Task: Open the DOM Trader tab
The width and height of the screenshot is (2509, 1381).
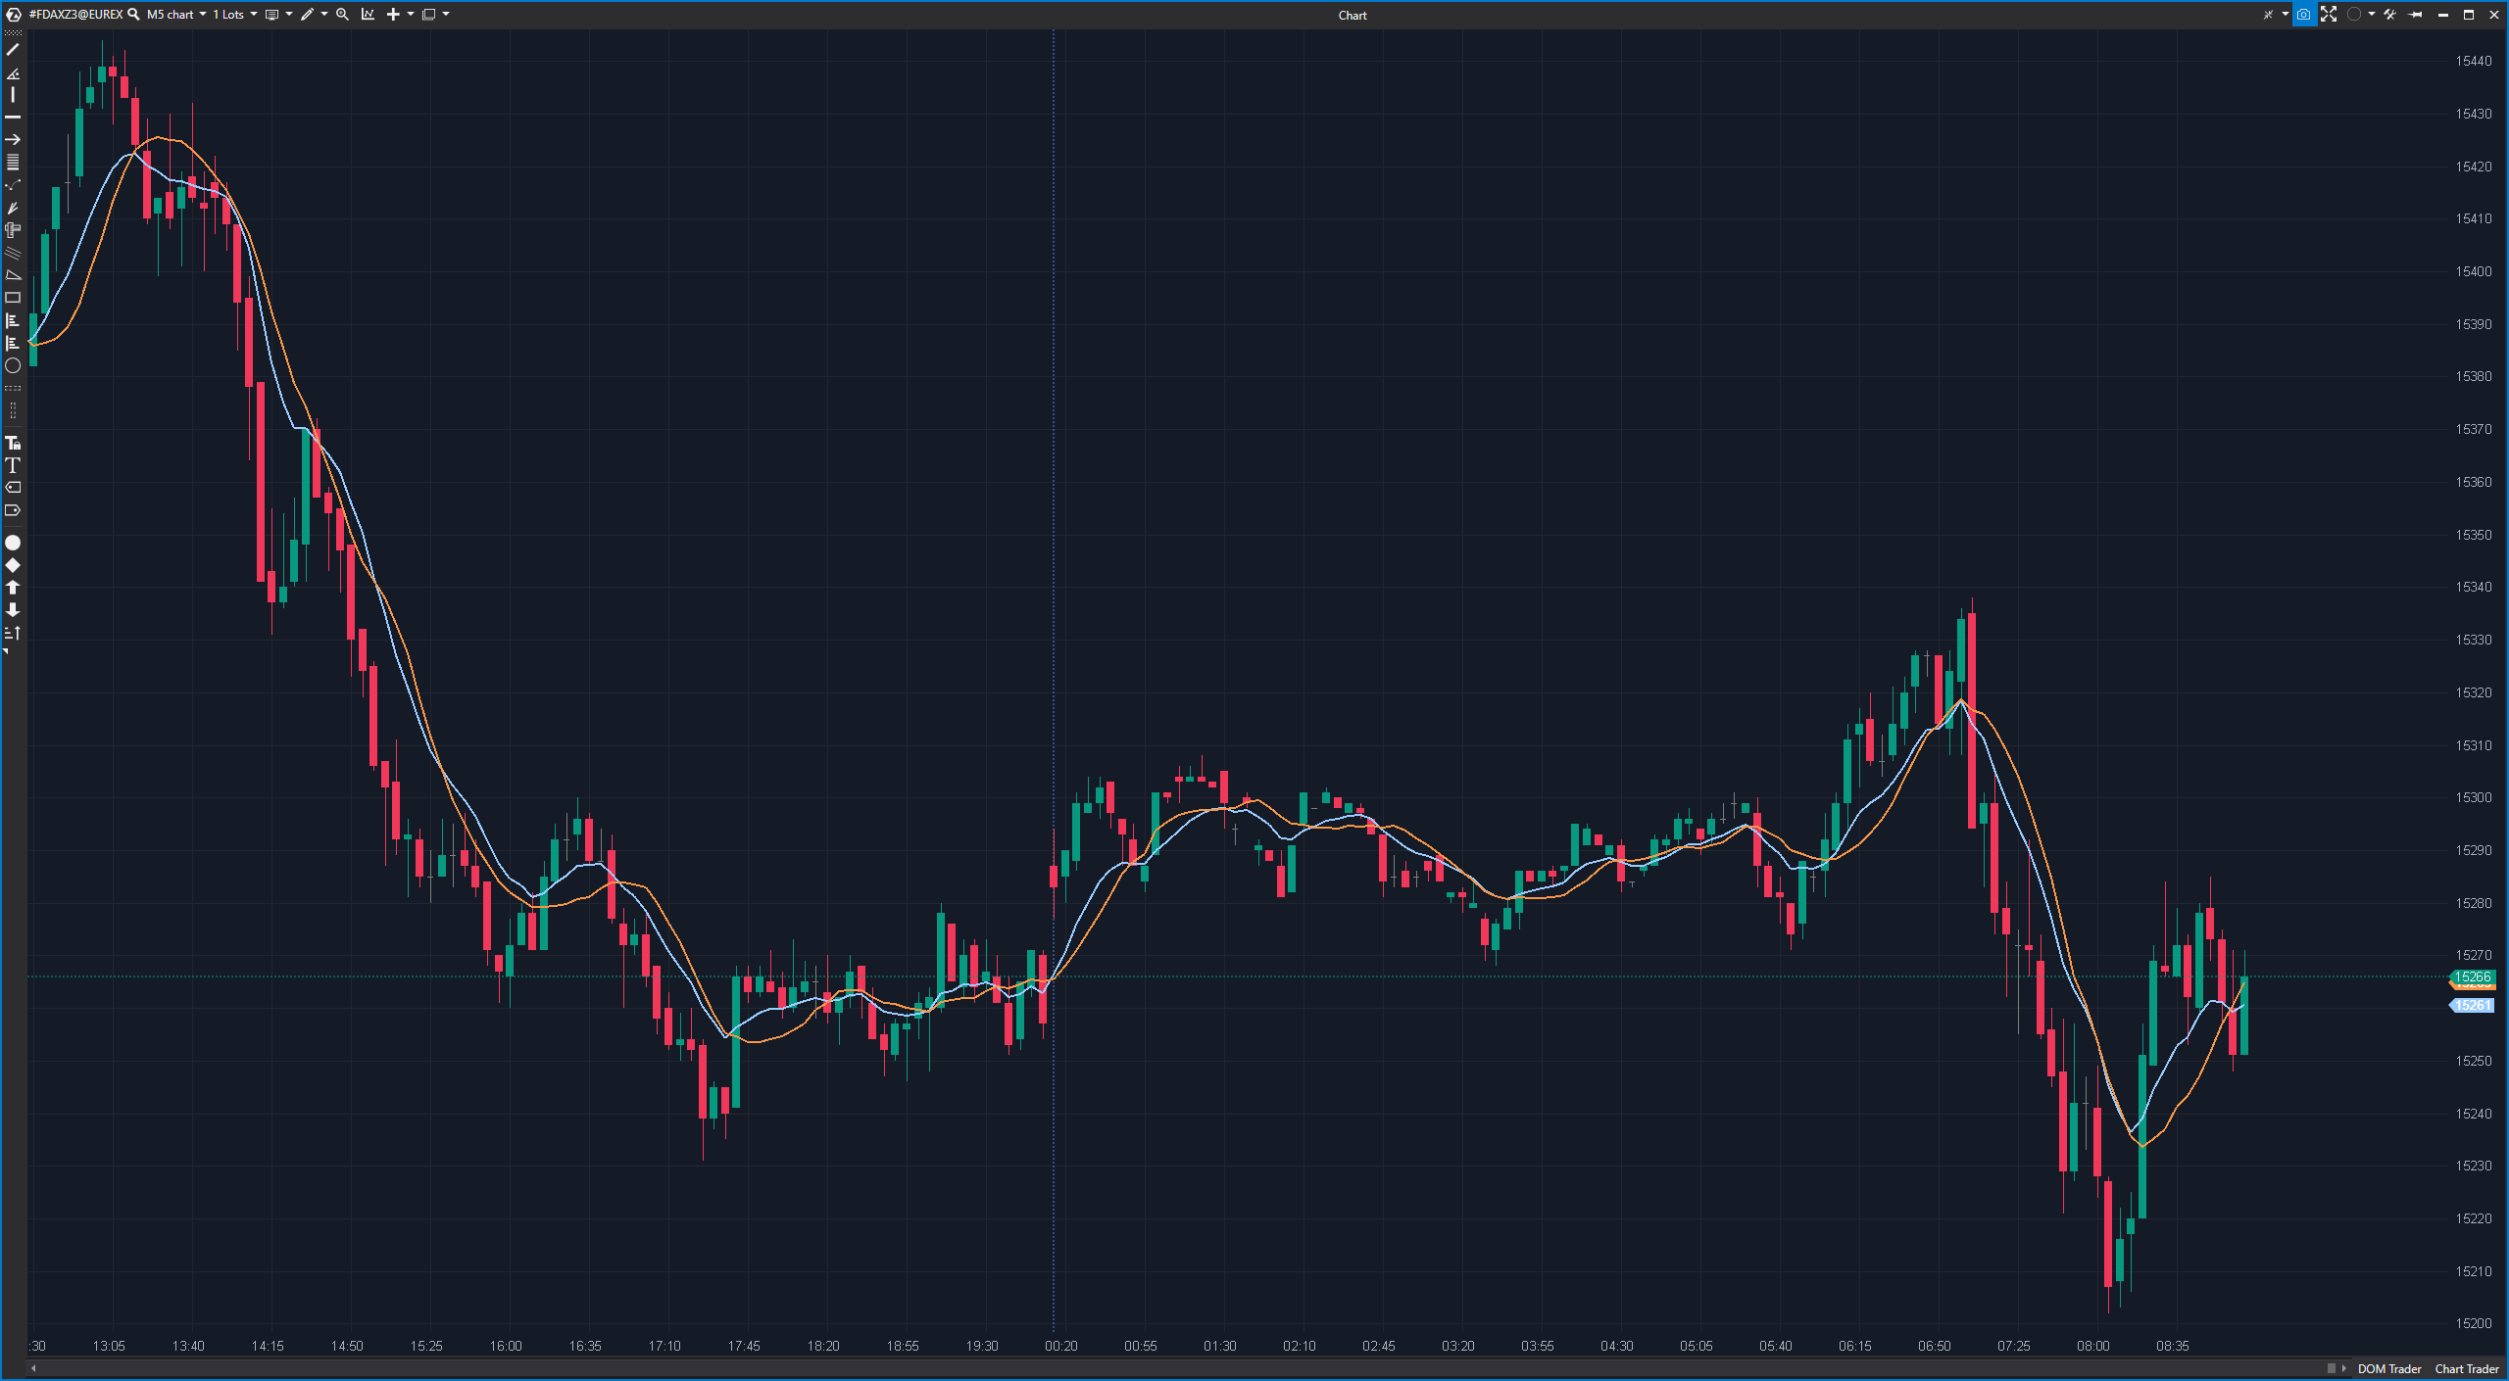Action: pyautogui.click(x=2388, y=1369)
